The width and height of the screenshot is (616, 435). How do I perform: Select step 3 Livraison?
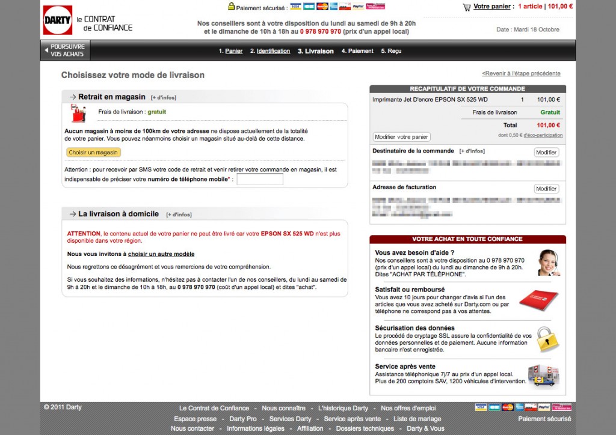pos(315,51)
